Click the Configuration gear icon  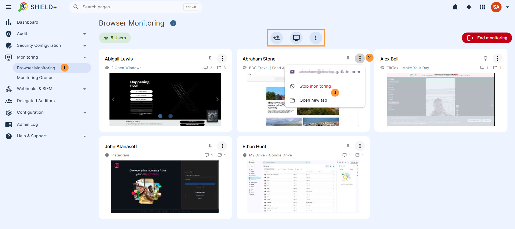point(9,113)
